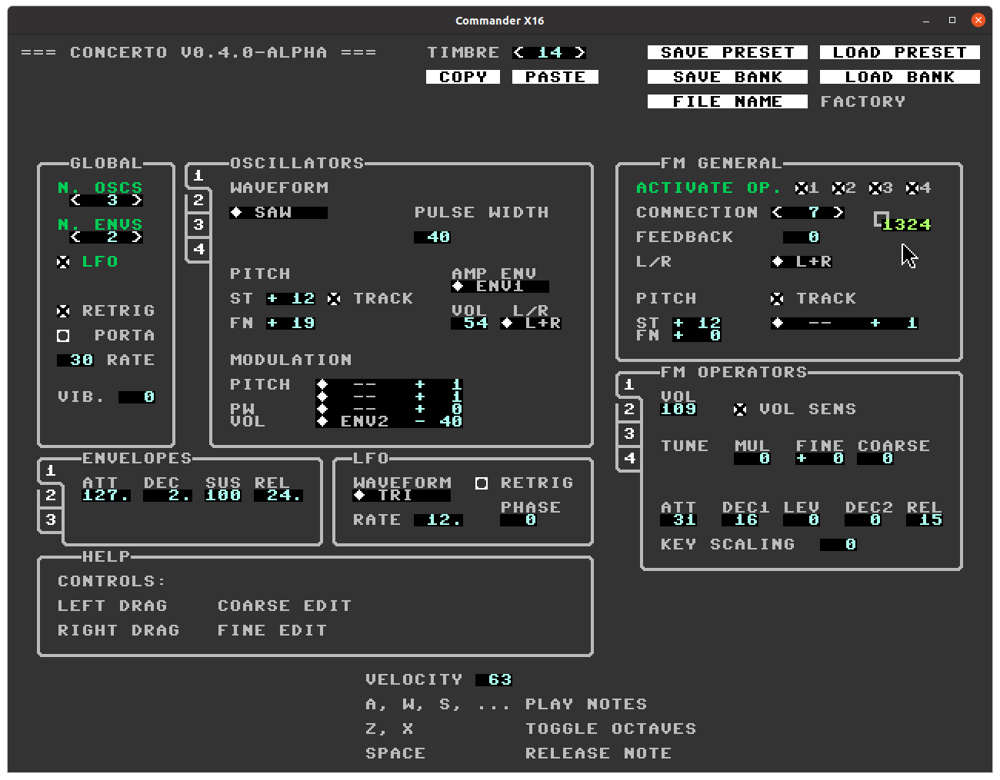Click VOL modulation depth value -40

(438, 421)
